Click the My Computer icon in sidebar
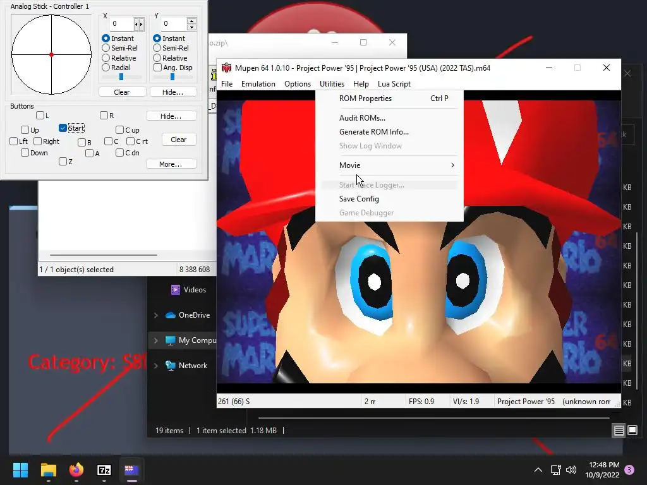Image resolution: width=647 pixels, height=485 pixels. [x=171, y=340]
